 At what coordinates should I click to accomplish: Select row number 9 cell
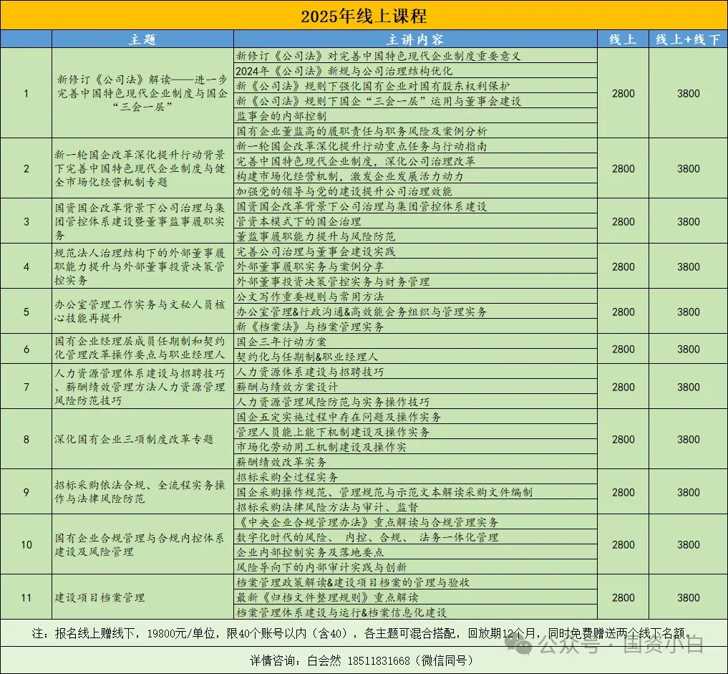pos(26,492)
